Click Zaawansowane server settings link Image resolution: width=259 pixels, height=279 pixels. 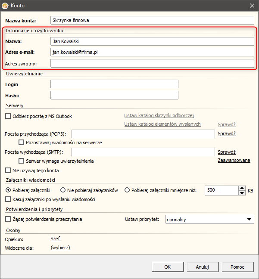tap(234, 160)
